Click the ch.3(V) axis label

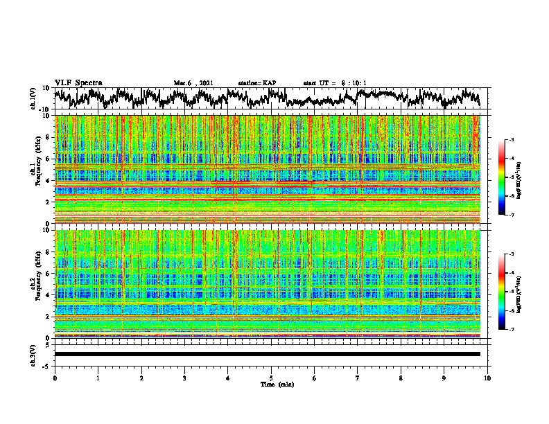pyautogui.click(x=33, y=355)
